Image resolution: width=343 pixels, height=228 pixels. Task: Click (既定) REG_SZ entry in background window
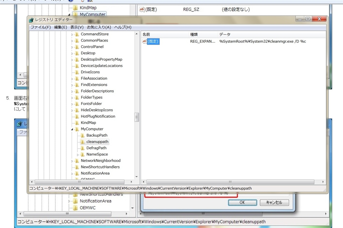point(151,9)
